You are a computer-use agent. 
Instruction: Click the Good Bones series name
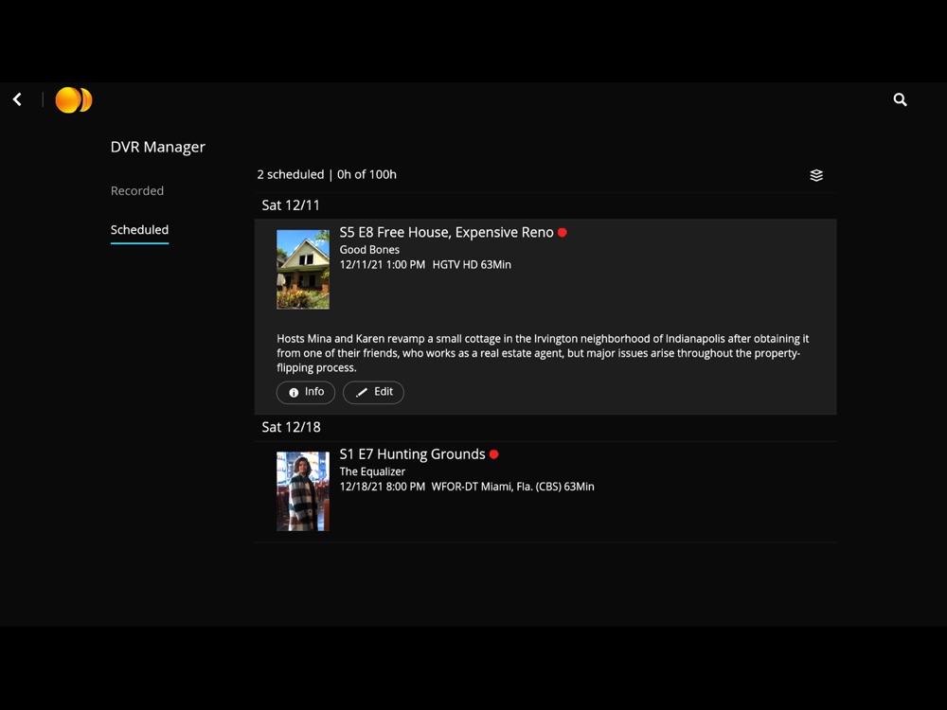[x=369, y=250]
